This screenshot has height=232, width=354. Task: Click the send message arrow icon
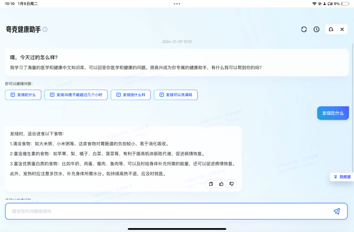coord(337,211)
